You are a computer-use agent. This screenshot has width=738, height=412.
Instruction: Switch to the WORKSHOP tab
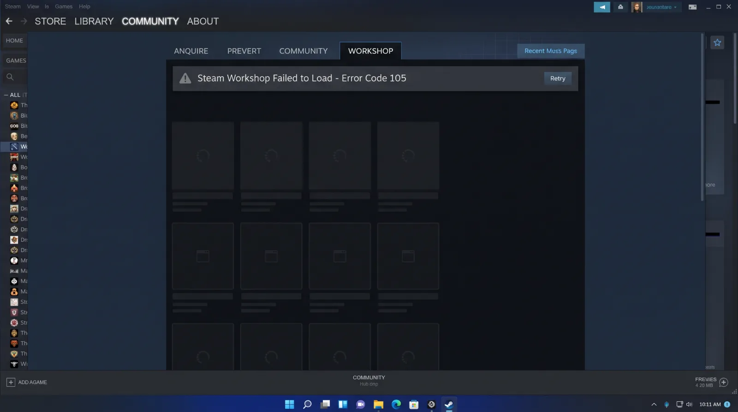370,51
